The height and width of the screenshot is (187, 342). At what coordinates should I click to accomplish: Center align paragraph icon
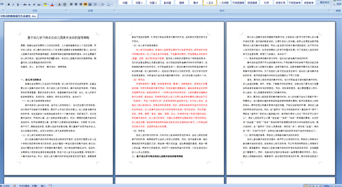point(76,5)
